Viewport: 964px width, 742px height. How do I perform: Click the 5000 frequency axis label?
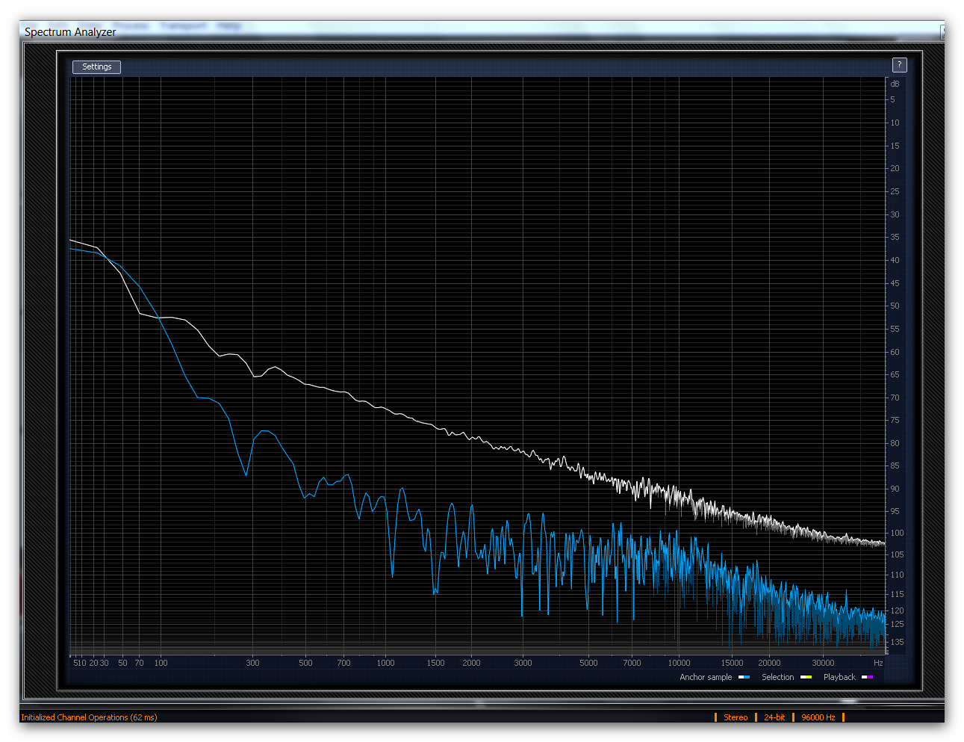pyautogui.click(x=588, y=663)
